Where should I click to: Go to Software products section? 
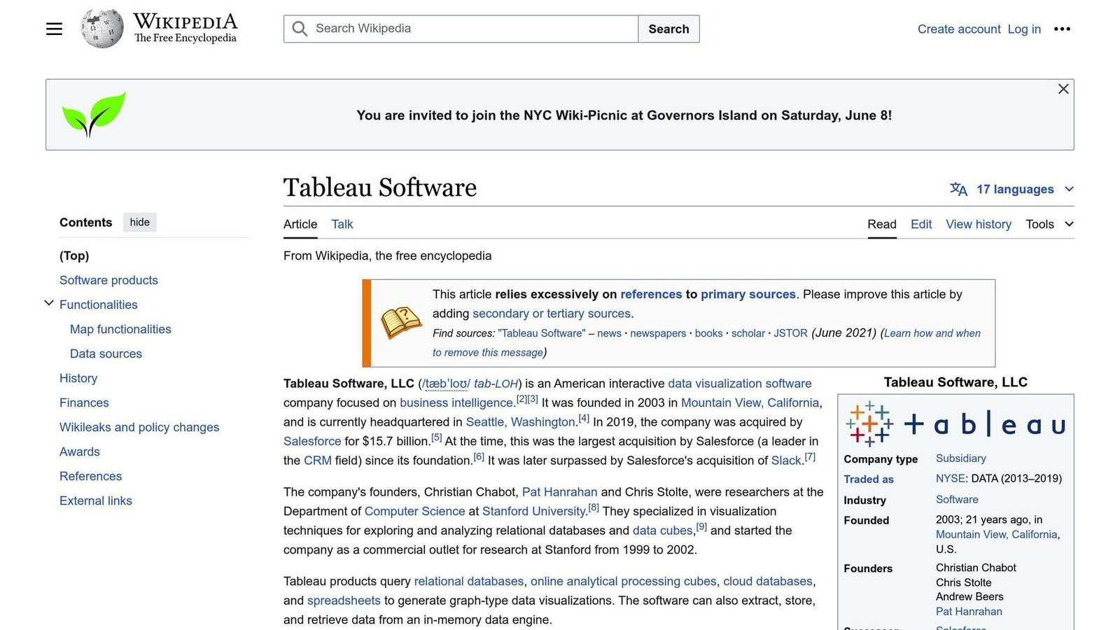pyautogui.click(x=108, y=280)
